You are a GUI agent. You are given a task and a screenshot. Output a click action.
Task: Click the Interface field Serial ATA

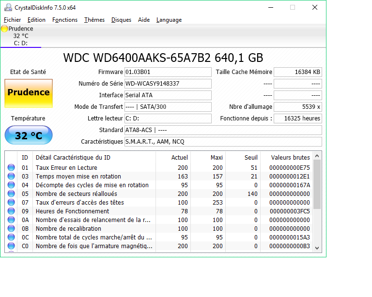168,95
